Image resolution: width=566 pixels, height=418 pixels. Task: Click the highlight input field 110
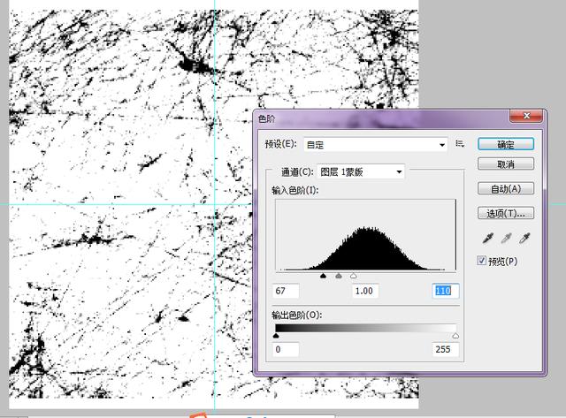point(446,291)
